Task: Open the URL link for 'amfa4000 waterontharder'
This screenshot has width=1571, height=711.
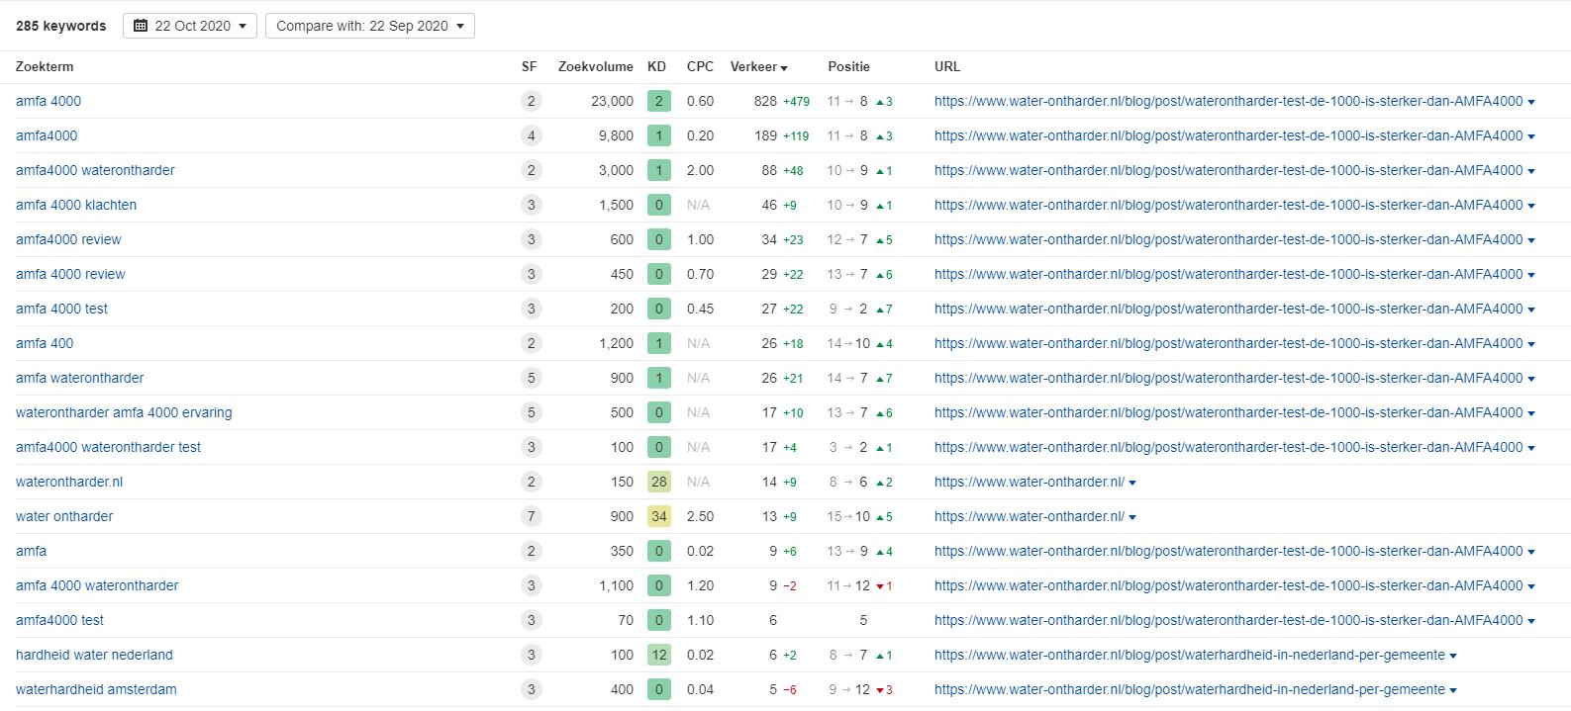Action: (1228, 170)
